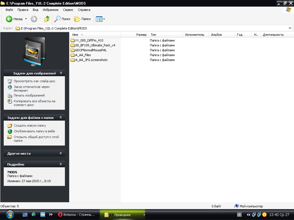294x220 pixels.
Task: Sort by the Длительность column header
Action: 273,35
